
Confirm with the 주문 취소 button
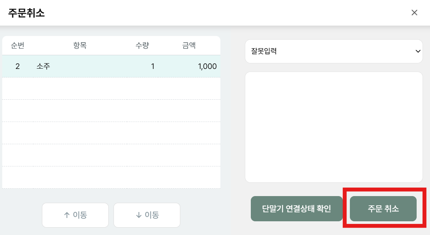coord(383,209)
